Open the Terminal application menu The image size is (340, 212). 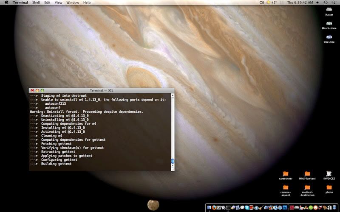click(x=20, y=3)
